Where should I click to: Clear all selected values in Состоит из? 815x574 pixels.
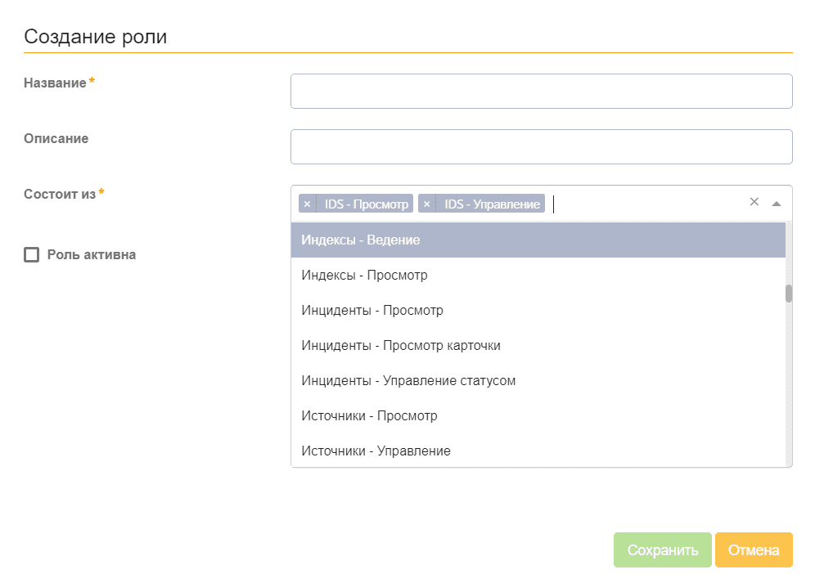click(x=754, y=202)
